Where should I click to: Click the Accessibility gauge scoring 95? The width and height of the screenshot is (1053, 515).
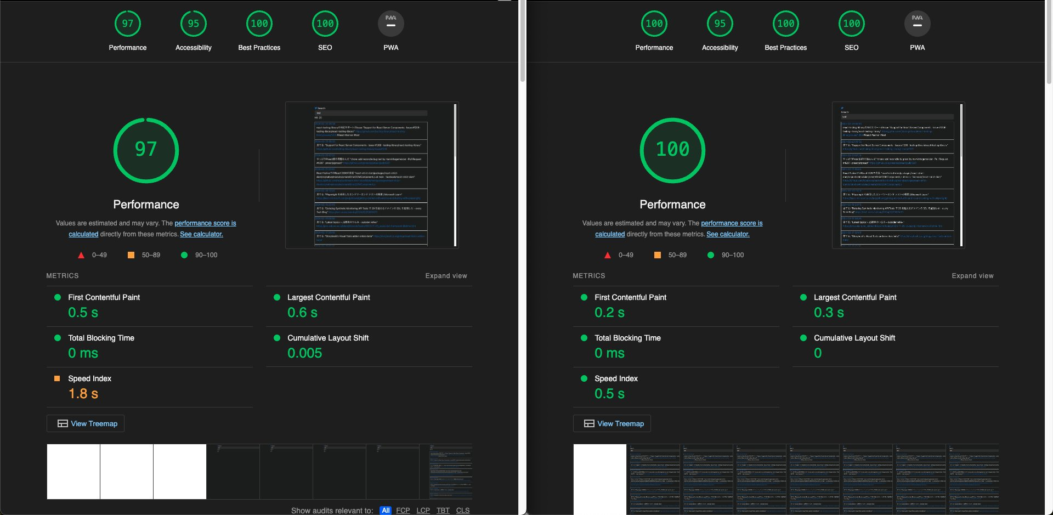coord(193,24)
